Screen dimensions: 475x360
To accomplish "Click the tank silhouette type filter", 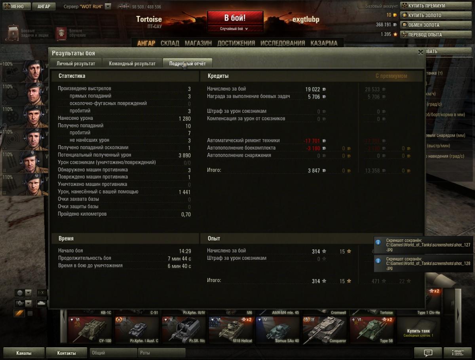I will click(x=41, y=303).
